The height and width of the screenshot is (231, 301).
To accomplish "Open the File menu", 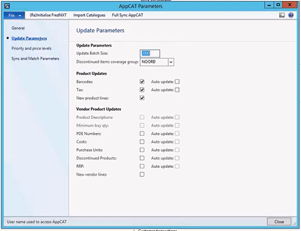I will click(x=14, y=15).
